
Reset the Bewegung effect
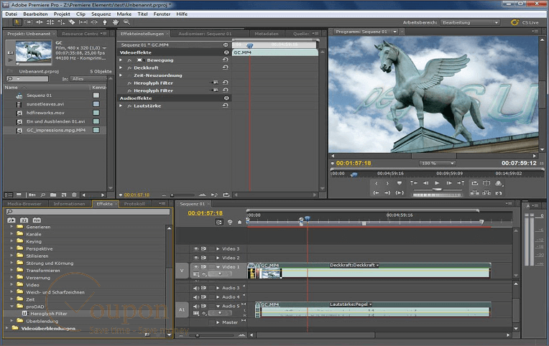coord(226,60)
